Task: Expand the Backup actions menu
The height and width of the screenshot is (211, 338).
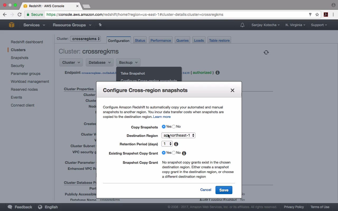Action: [x=128, y=63]
